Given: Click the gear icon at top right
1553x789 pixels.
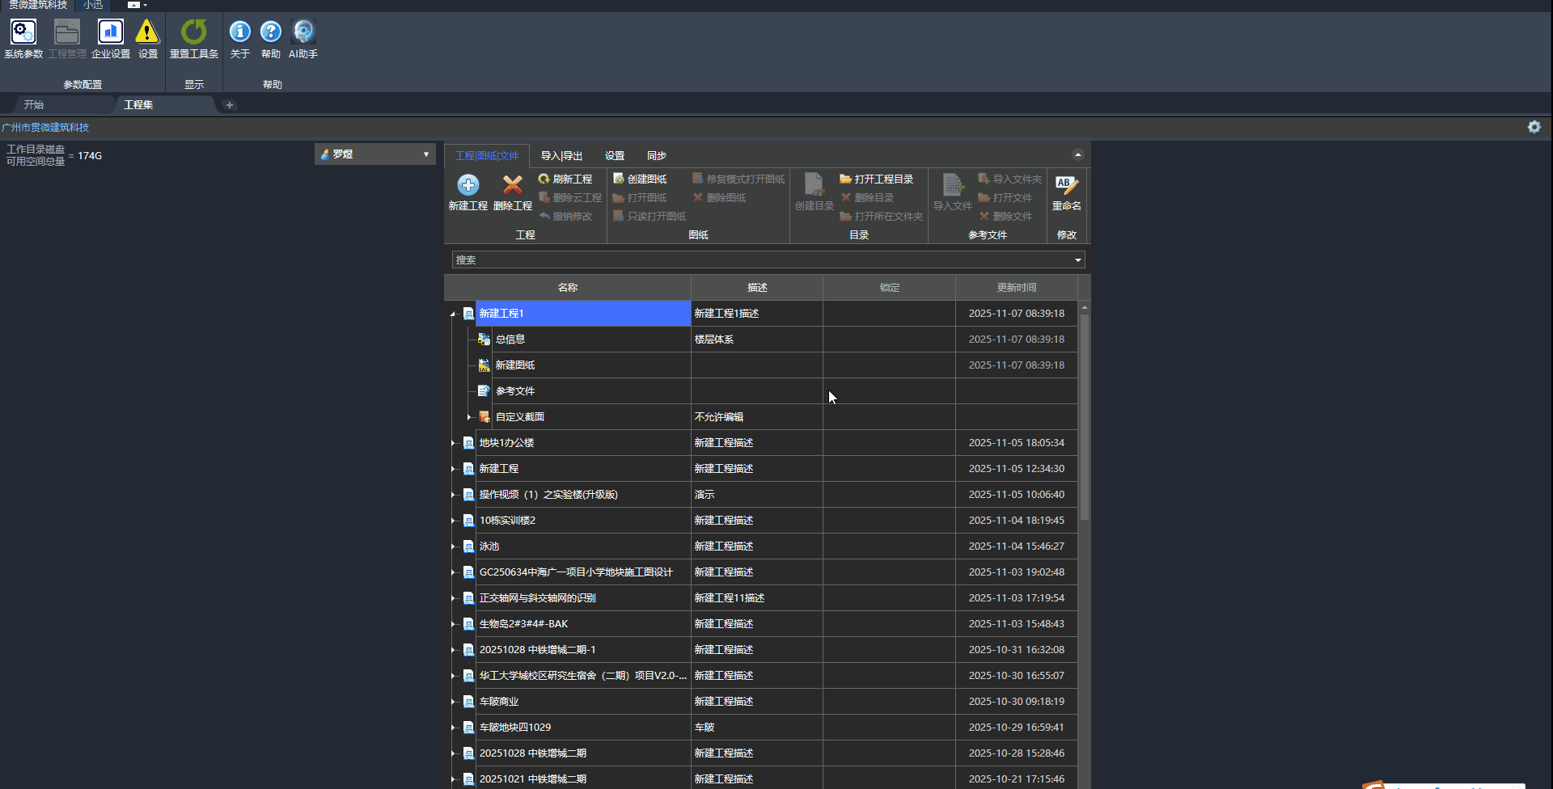Looking at the screenshot, I should (1534, 127).
